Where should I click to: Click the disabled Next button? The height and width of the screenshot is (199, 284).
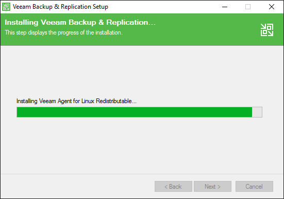click(x=212, y=186)
